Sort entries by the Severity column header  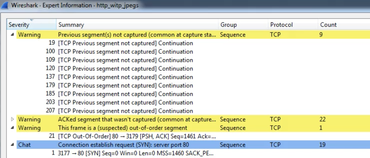click(19, 25)
